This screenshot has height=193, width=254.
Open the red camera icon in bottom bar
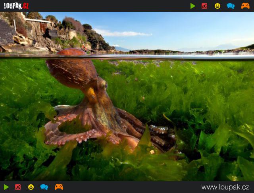tap(18, 187)
